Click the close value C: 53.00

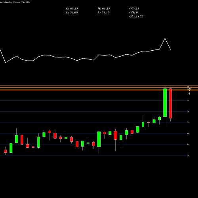click(72, 13)
